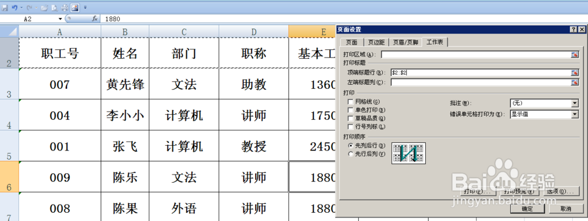
Task: Click the 页面 tab in Page Setup
Action: [x=352, y=42]
